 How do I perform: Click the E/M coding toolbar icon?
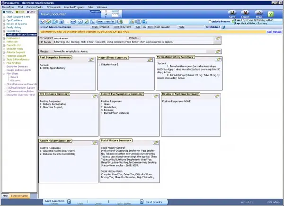73,22
